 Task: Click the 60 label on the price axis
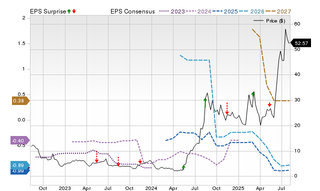click(297, 24)
